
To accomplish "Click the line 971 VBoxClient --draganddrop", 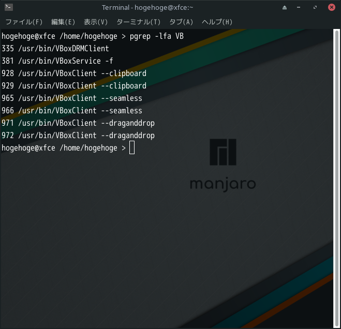I will (78, 123).
